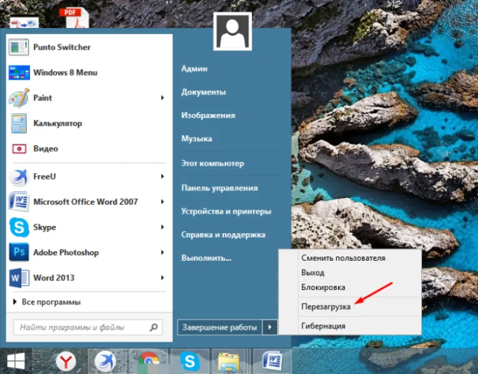This screenshot has width=478, height=374.
Task: Choose Перезагрузка to restart
Action: click(326, 307)
